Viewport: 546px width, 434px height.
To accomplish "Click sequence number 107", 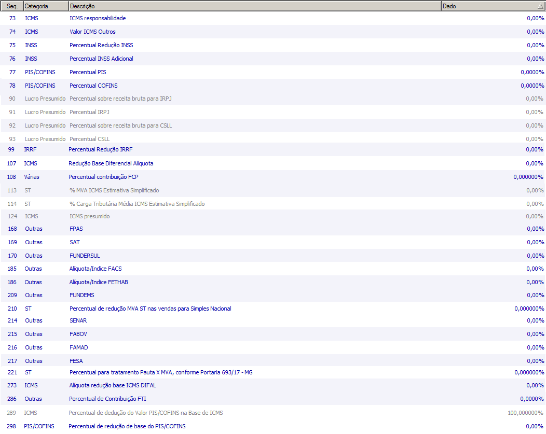I will (11, 163).
